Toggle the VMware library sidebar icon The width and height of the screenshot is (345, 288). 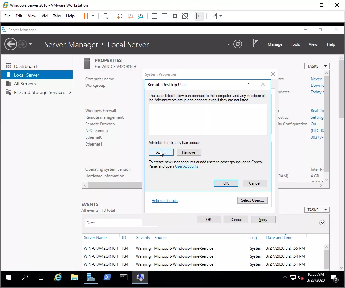(155, 16)
